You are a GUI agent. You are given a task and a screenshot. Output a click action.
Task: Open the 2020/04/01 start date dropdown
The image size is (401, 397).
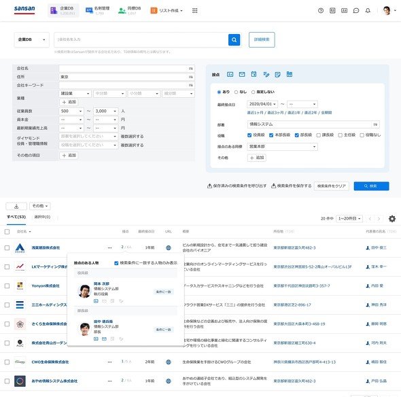point(262,104)
